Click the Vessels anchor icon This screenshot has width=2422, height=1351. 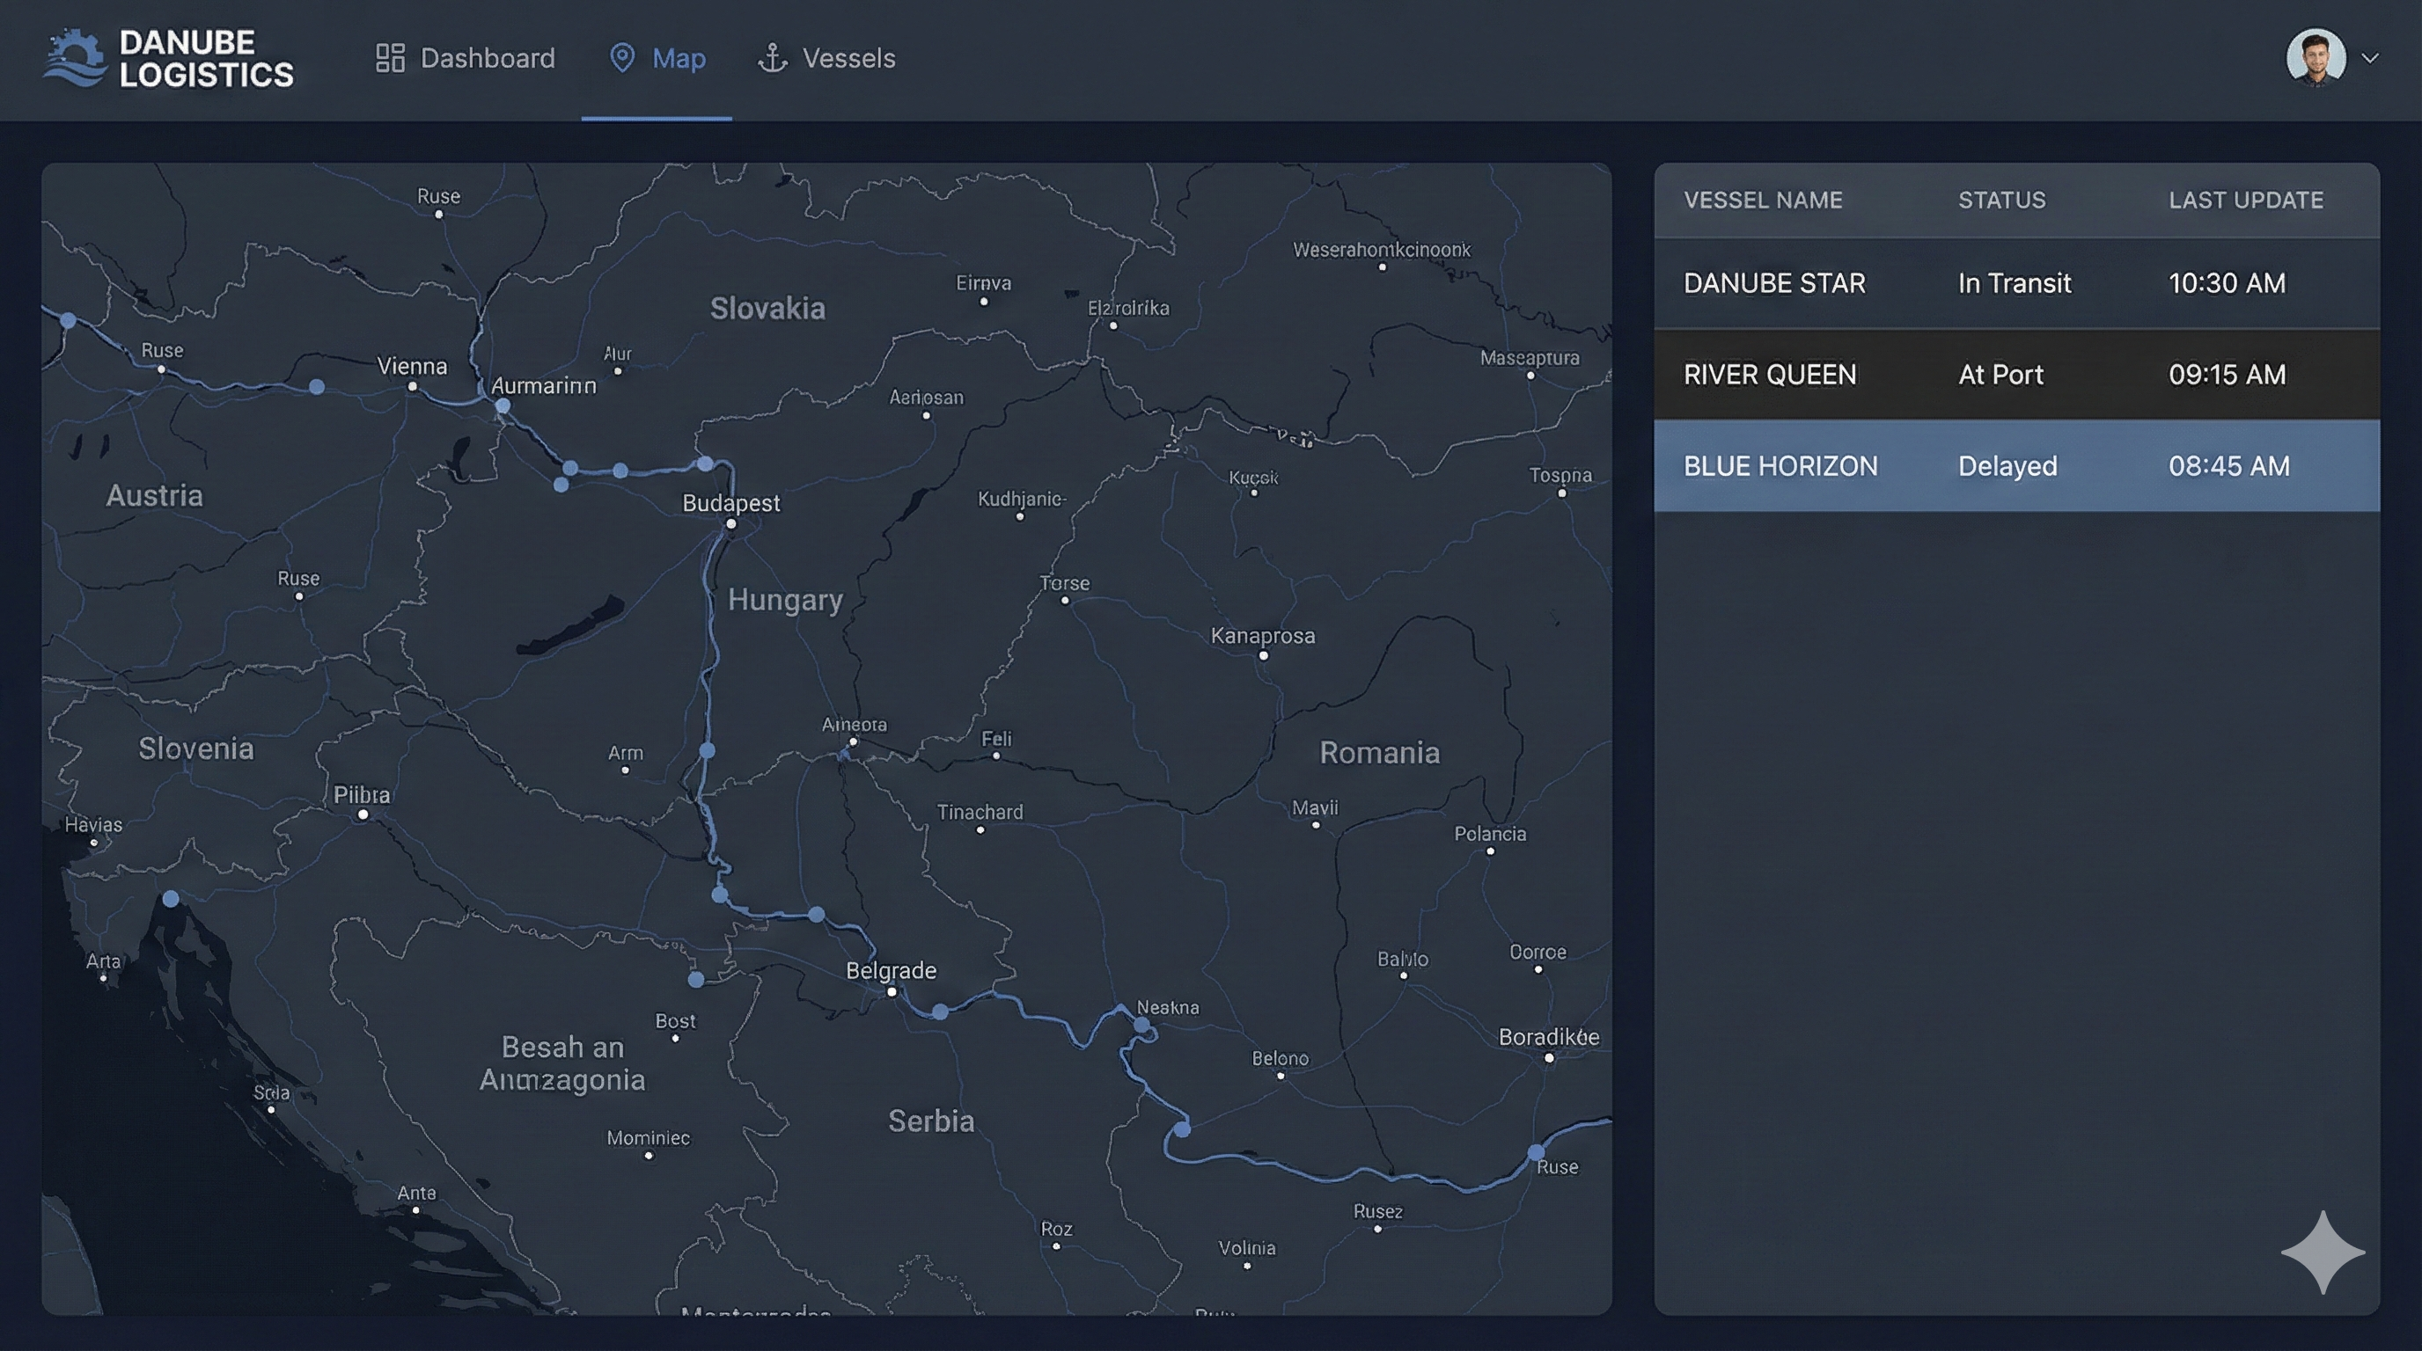[x=772, y=58]
